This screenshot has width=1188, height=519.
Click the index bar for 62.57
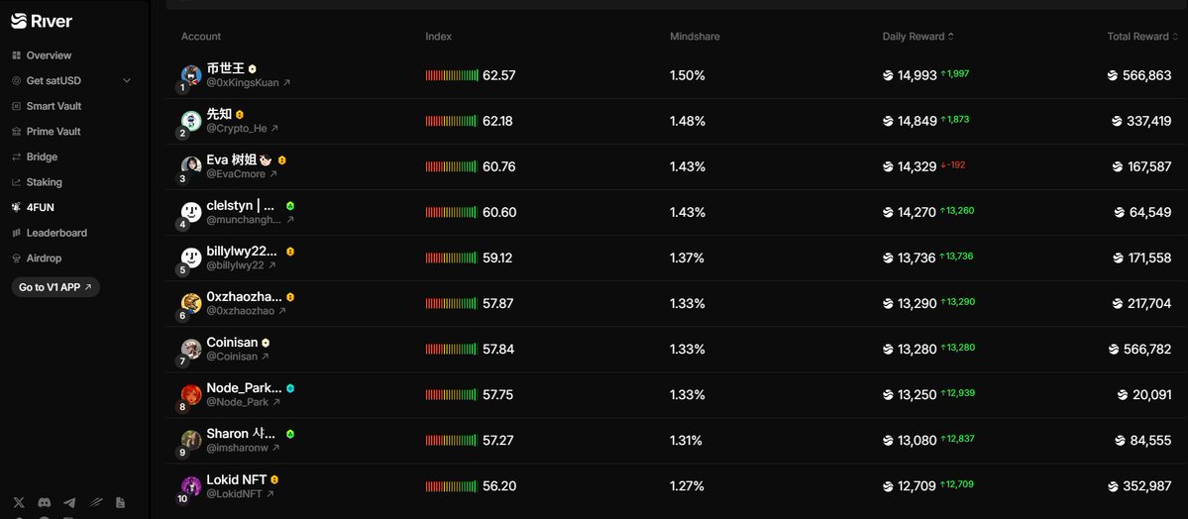point(452,75)
